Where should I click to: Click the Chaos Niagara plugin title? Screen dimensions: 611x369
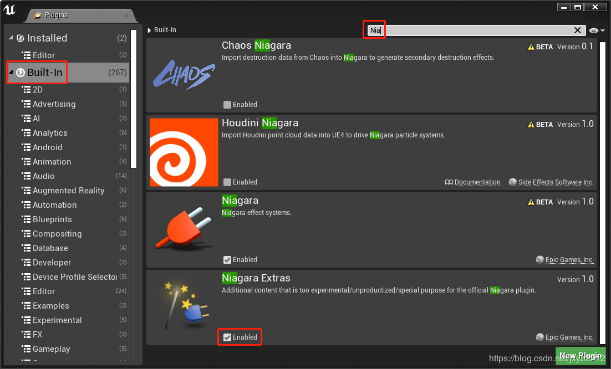(256, 45)
